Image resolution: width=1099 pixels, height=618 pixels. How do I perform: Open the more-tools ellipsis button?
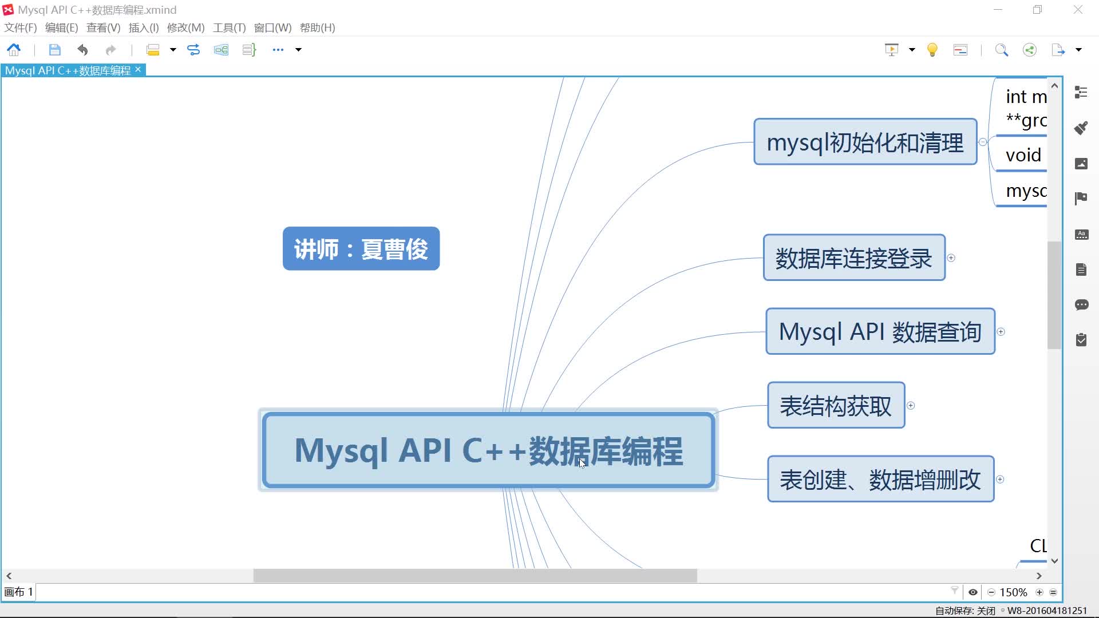point(278,50)
